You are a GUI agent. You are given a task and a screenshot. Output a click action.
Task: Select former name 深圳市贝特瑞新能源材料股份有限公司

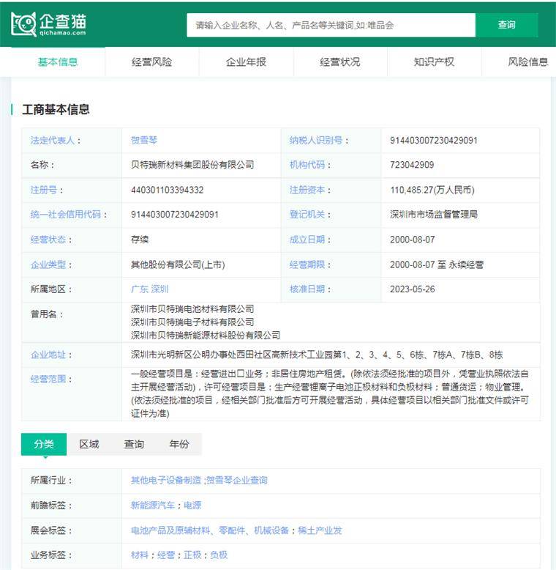(x=206, y=335)
